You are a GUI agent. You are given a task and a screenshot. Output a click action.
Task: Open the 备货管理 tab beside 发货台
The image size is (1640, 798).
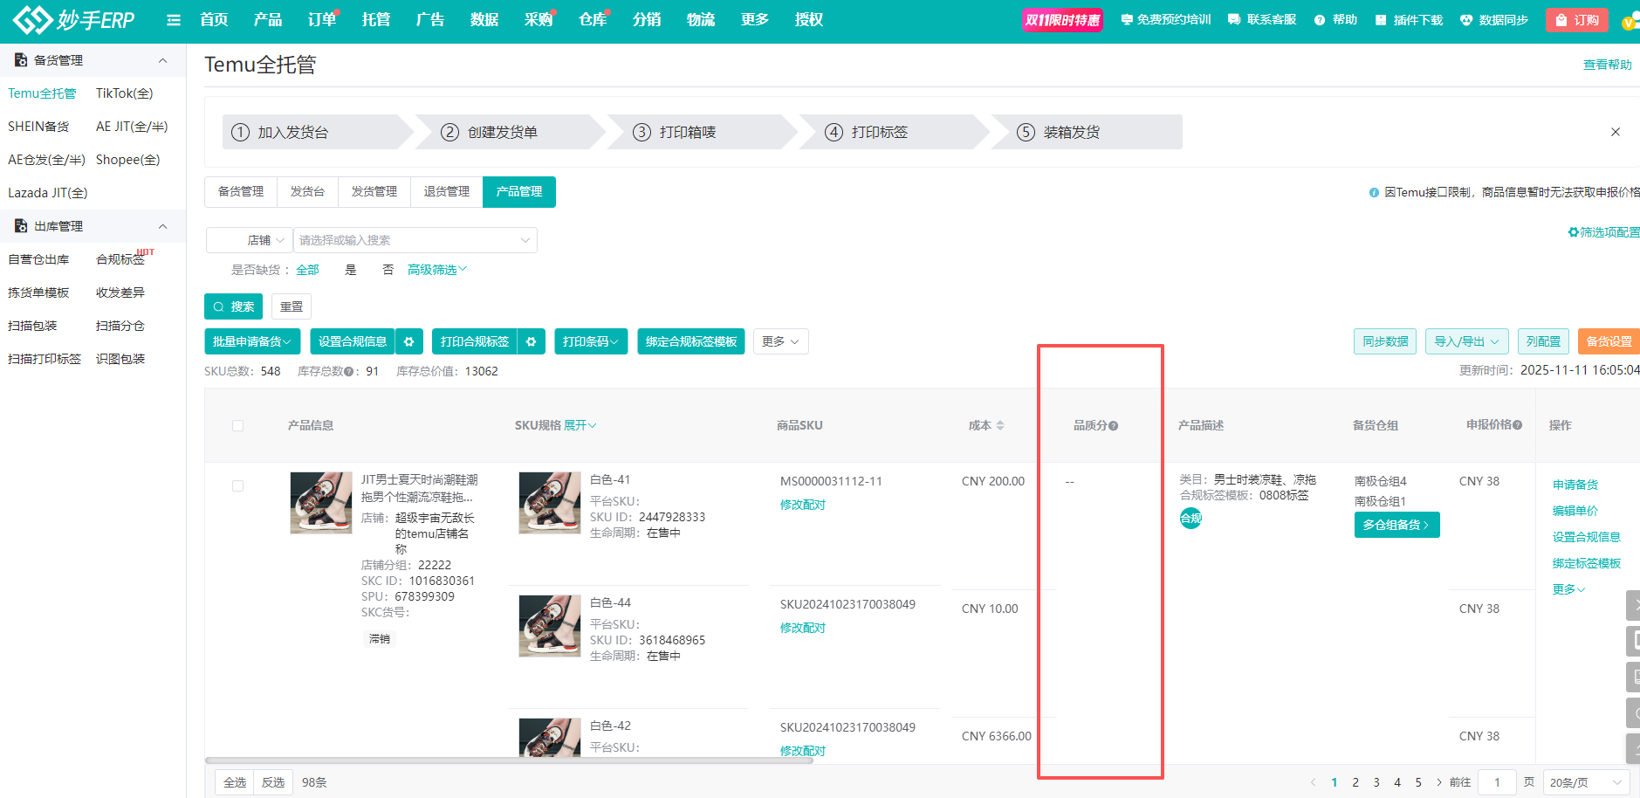241,191
